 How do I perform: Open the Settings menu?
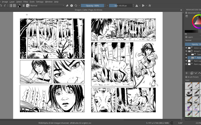point(40,2)
